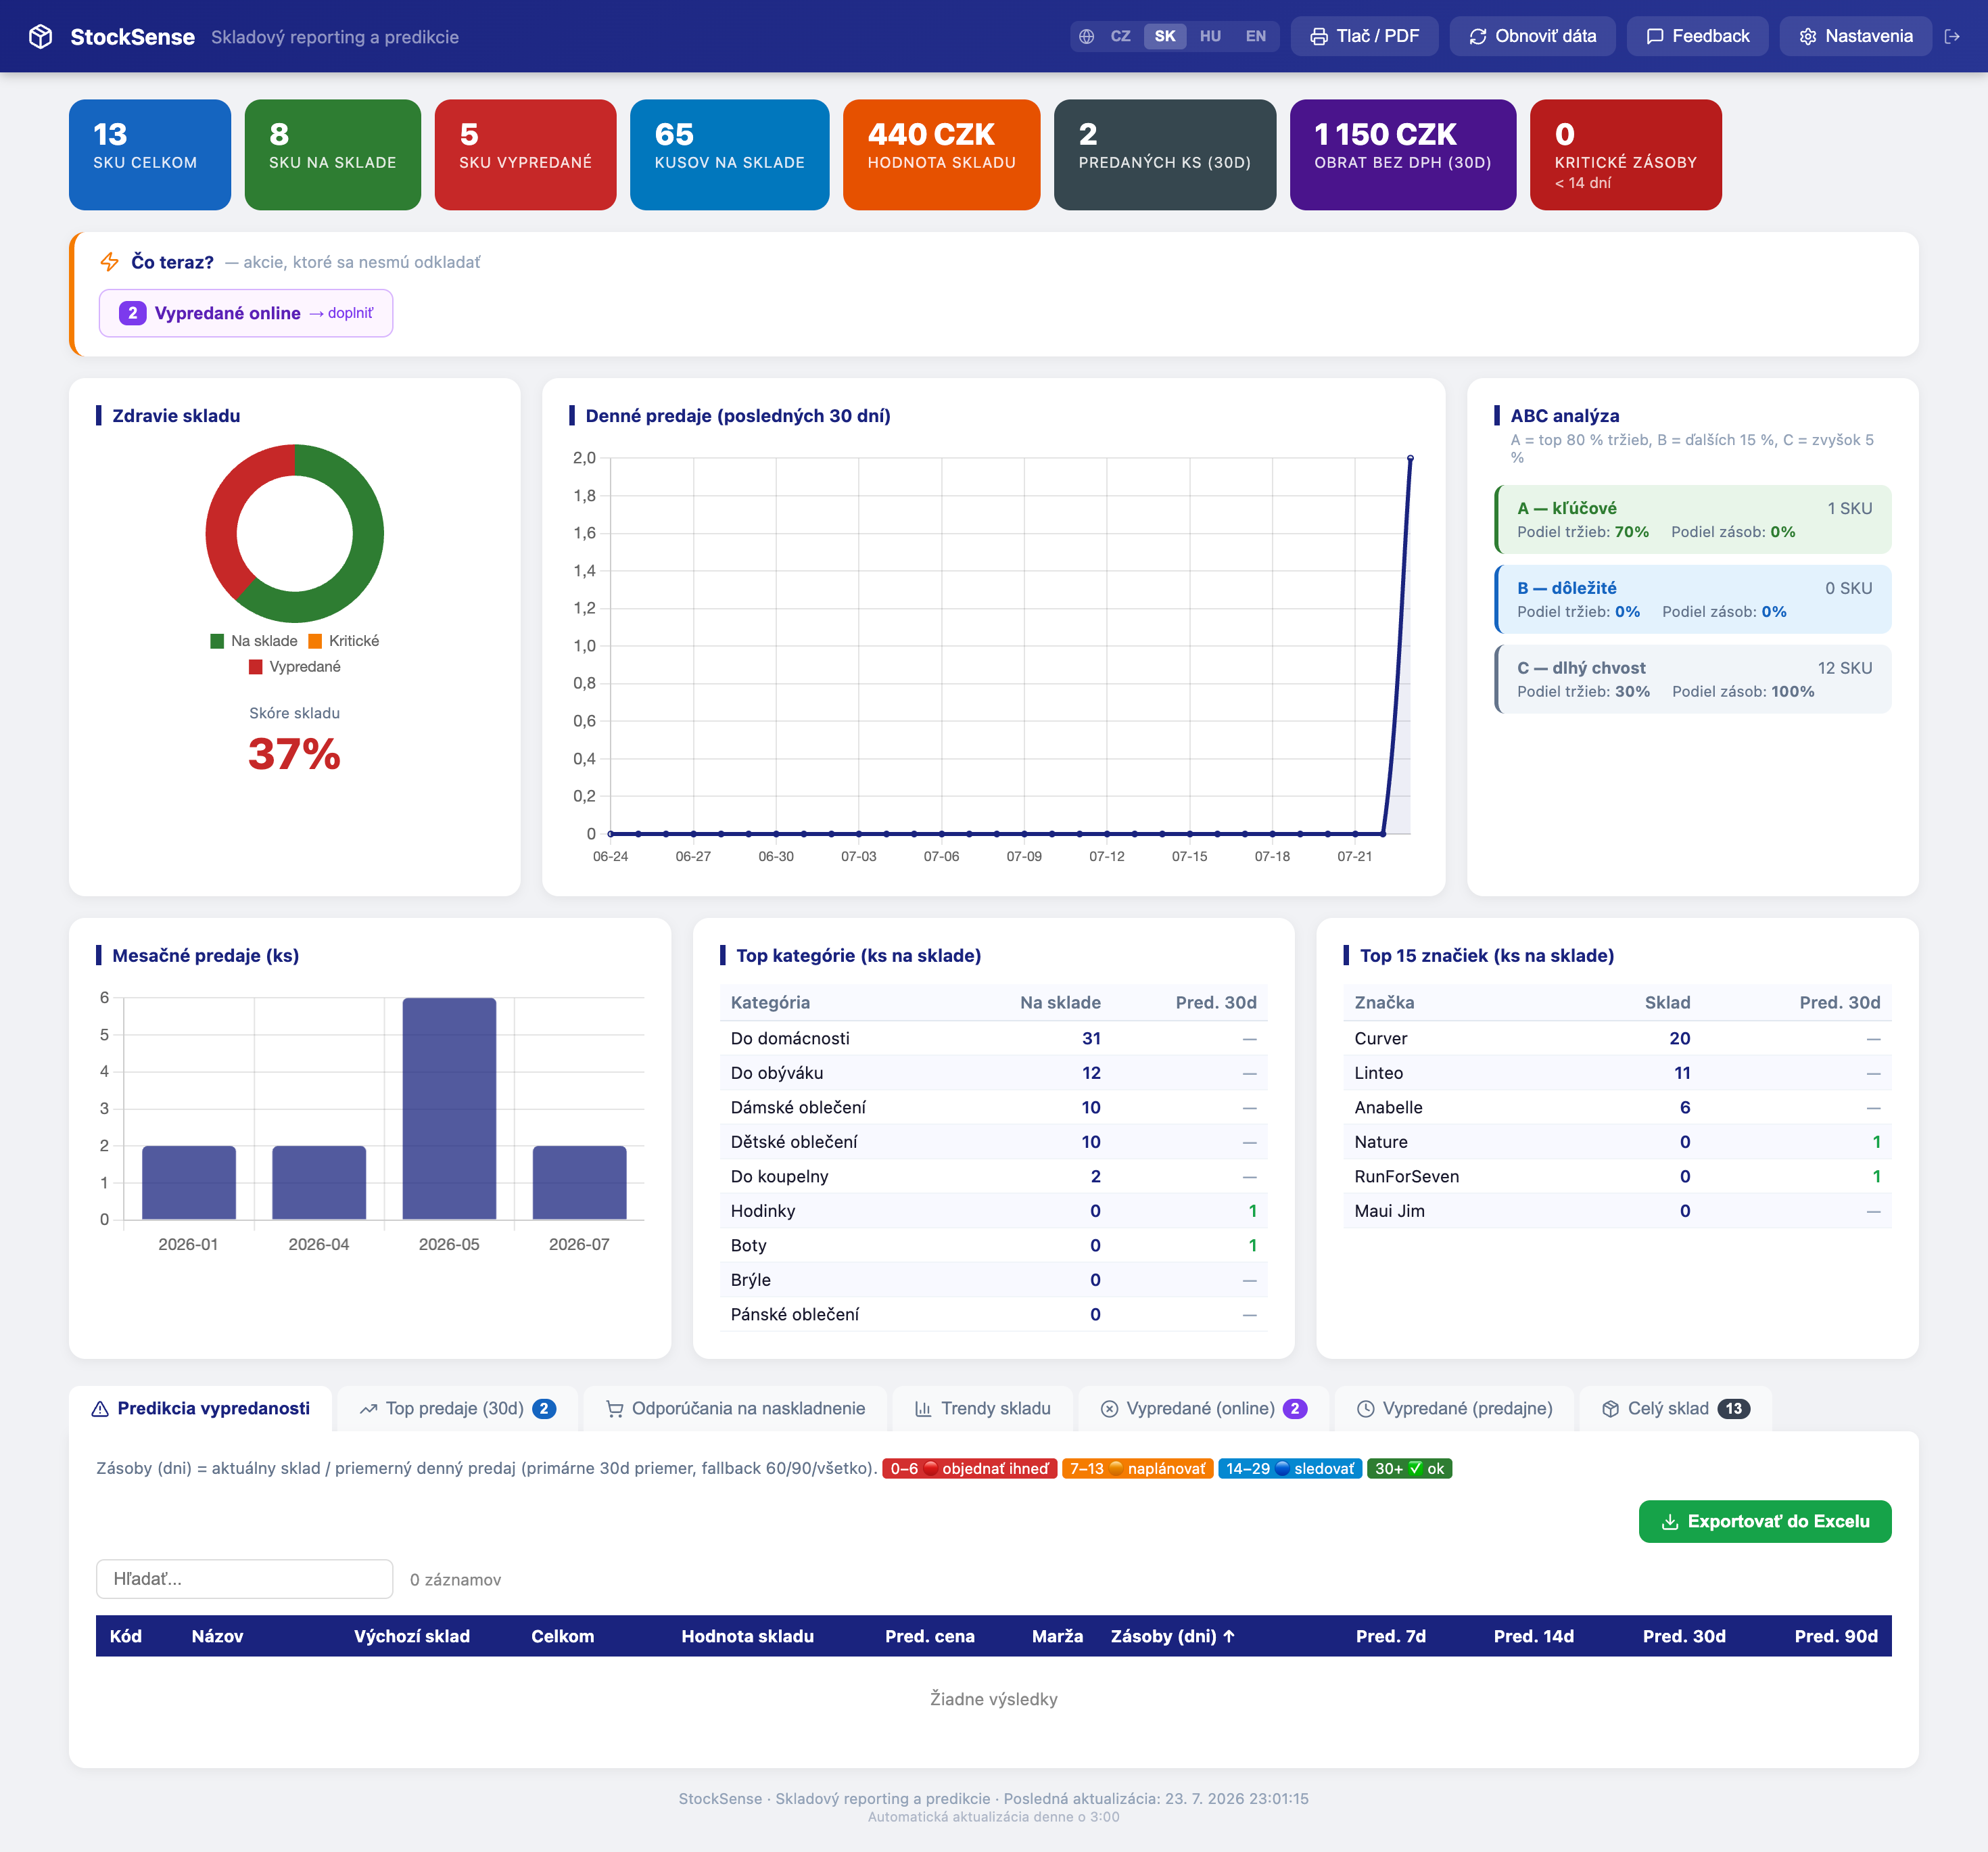
Task: Click the StockSense box logo icon
Action: click(x=40, y=37)
